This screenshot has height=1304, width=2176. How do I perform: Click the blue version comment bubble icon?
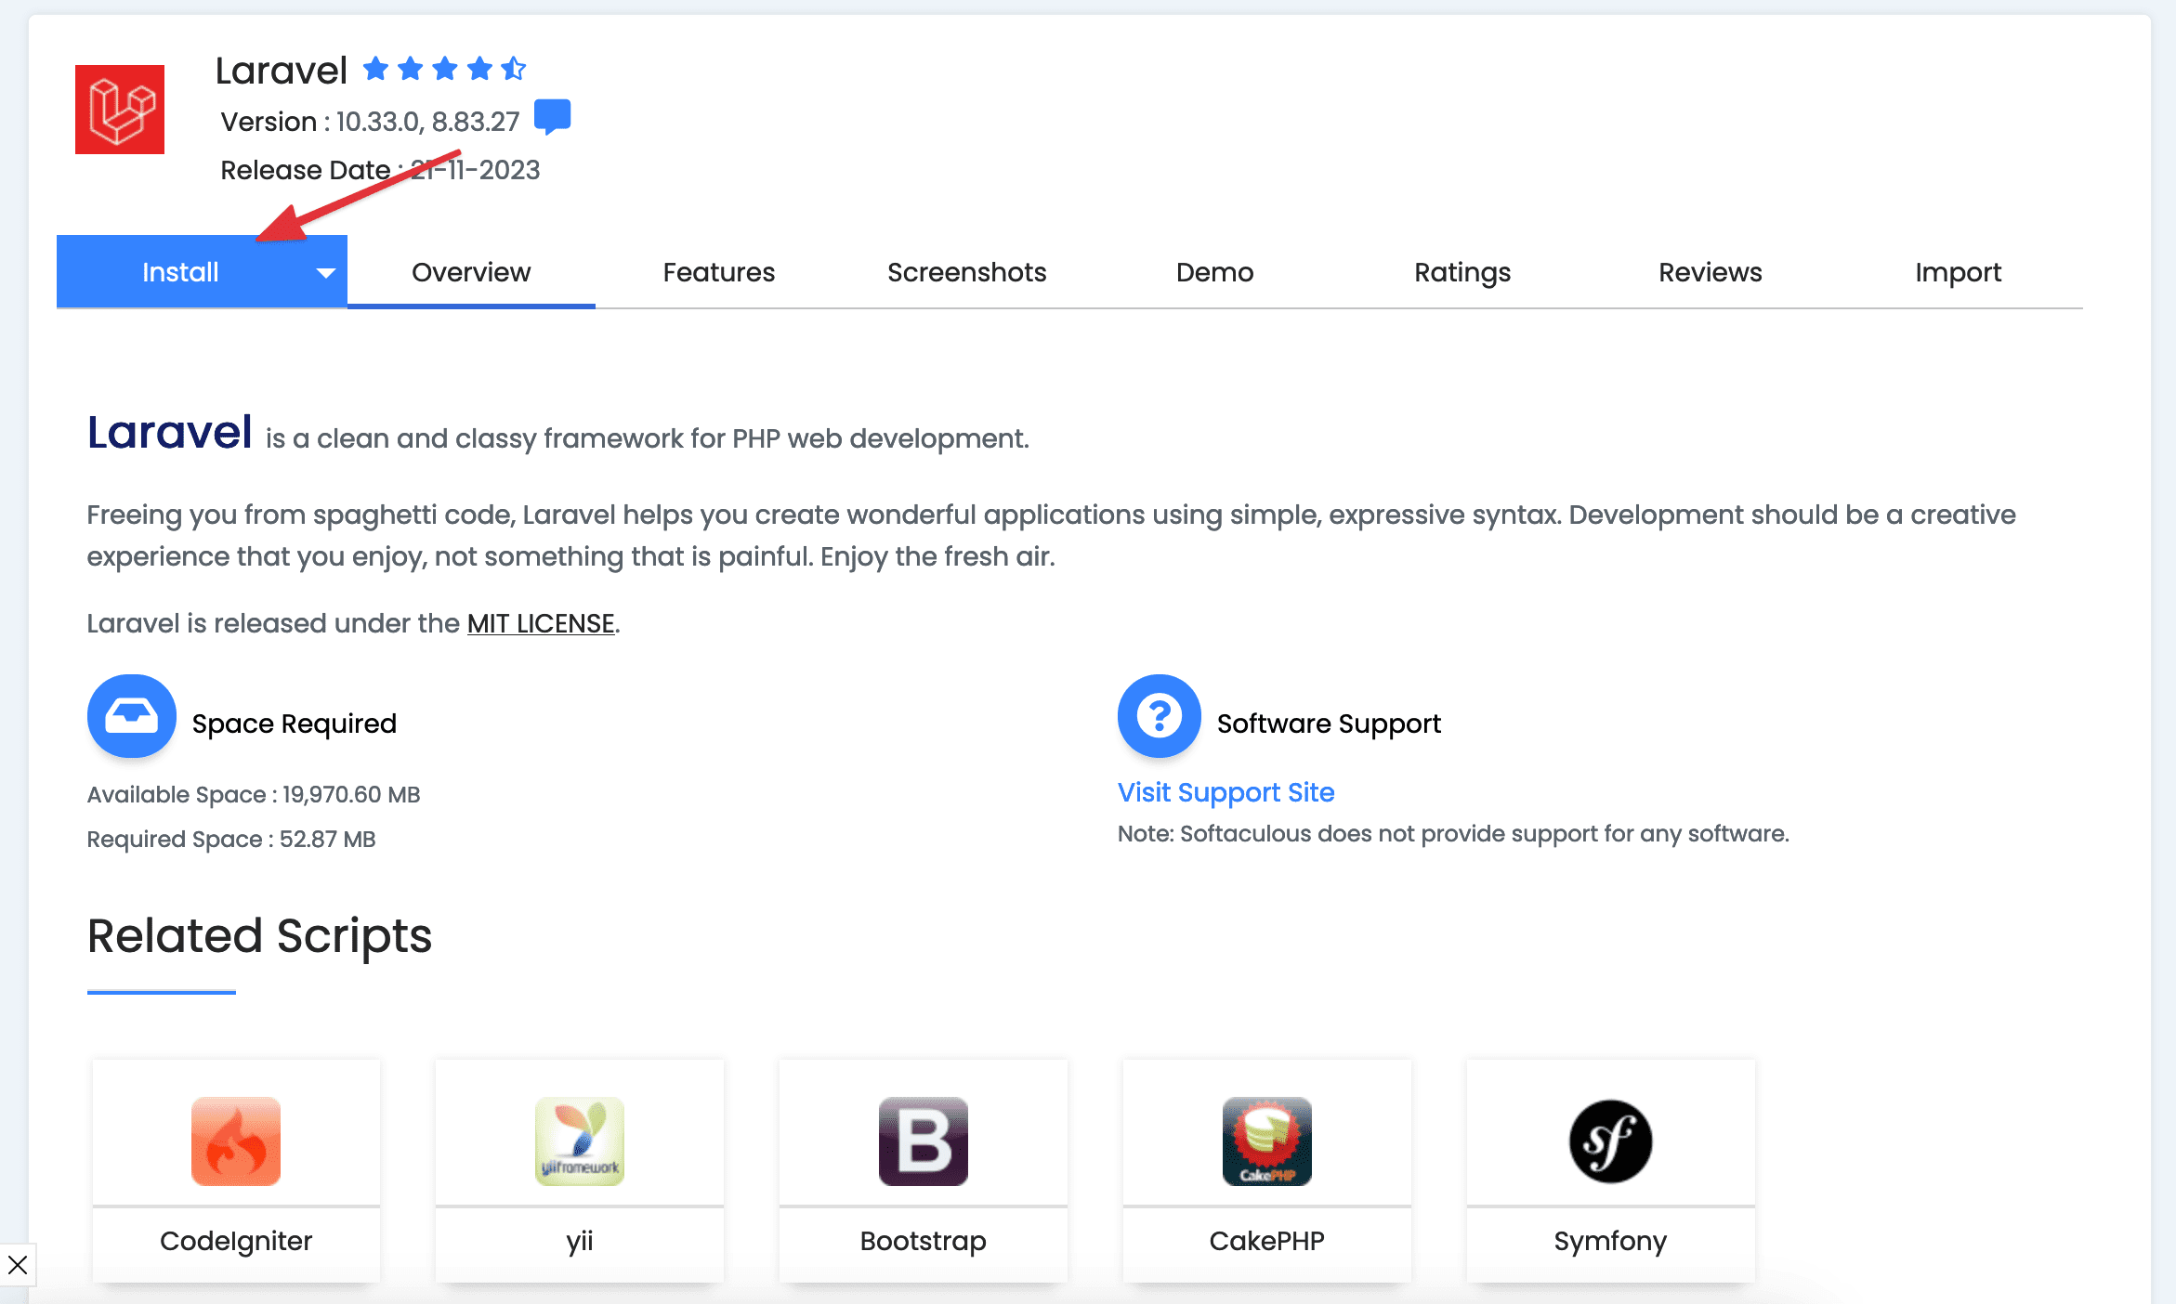click(x=552, y=117)
